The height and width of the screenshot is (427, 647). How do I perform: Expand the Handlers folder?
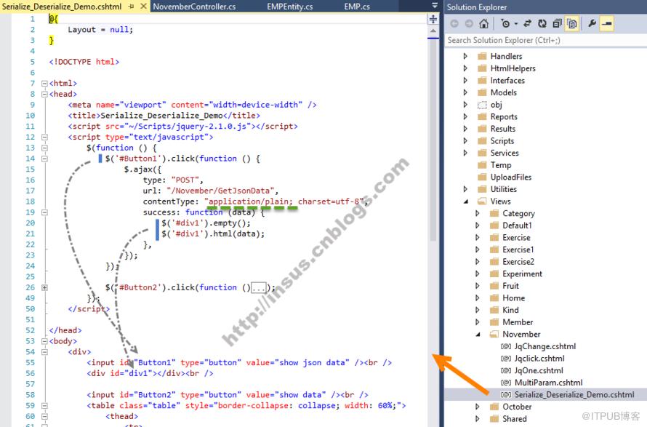pos(465,56)
